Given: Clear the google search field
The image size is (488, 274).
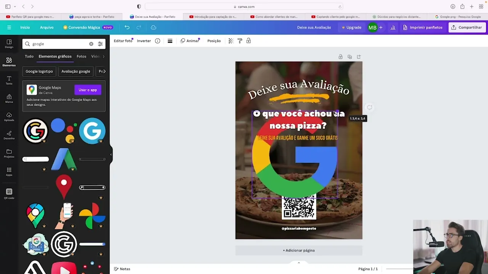Looking at the screenshot, I should coord(91,44).
